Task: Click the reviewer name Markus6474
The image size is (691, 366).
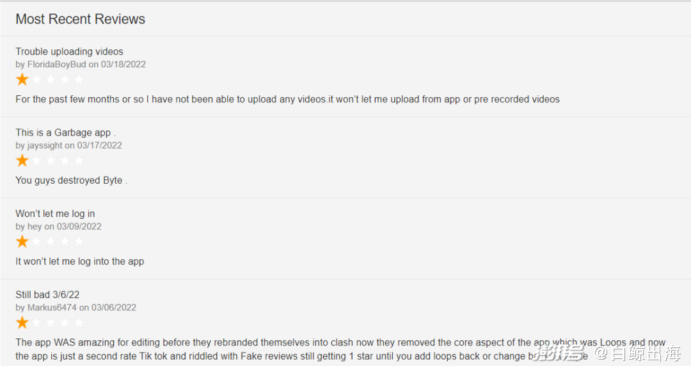Action: (x=52, y=307)
